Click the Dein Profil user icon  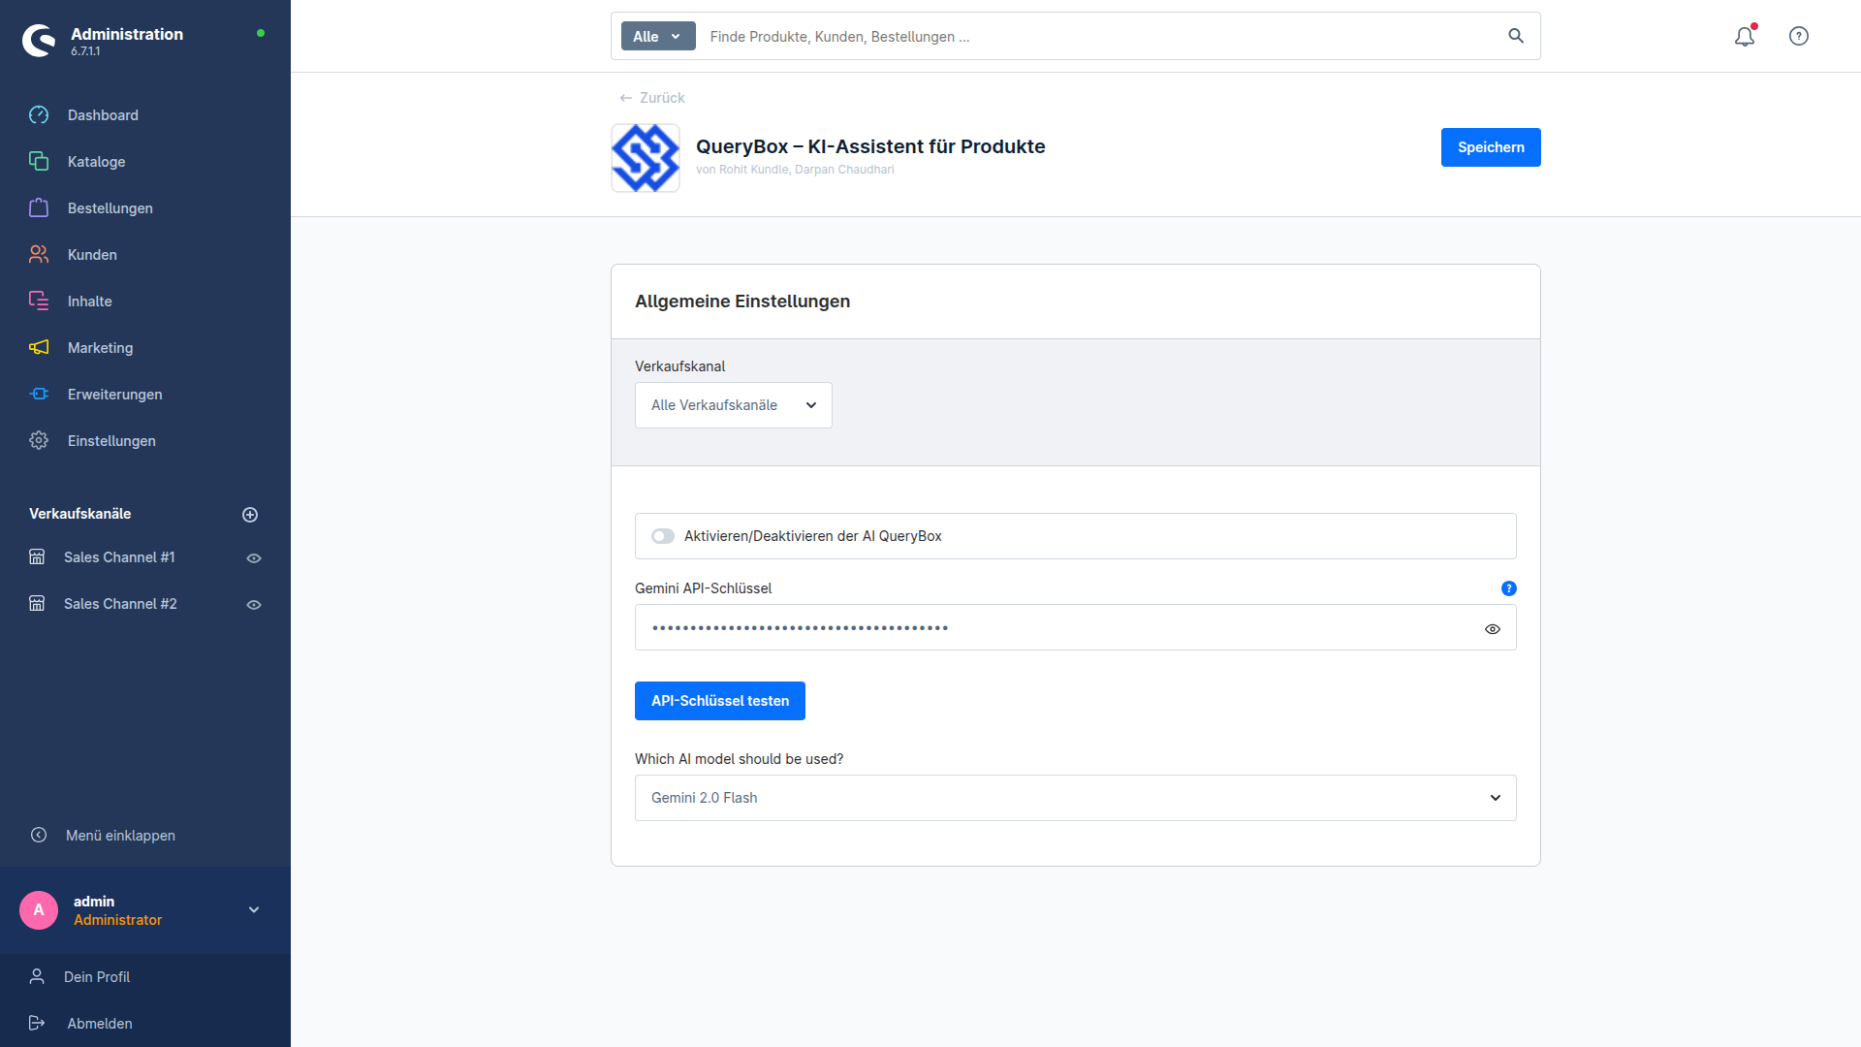37,977
